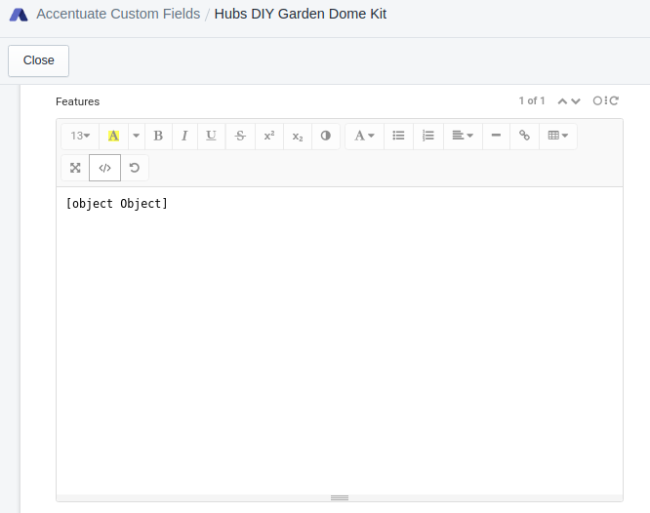Image resolution: width=650 pixels, height=513 pixels.
Task: Go to next item with down chevron
Action: 576,101
